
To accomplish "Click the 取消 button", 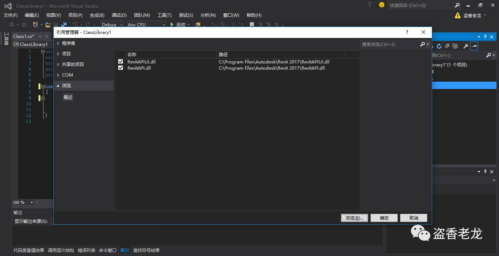I will [x=414, y=218].
